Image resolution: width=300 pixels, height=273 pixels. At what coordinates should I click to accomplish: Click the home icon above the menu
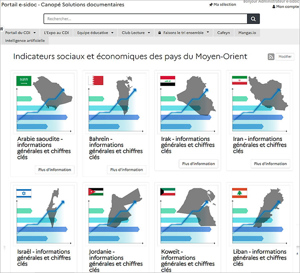tap(2, 29)
